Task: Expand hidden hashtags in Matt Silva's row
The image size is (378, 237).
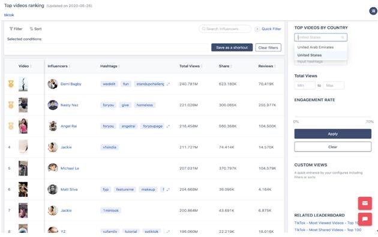Action: [x=168, y=189]
